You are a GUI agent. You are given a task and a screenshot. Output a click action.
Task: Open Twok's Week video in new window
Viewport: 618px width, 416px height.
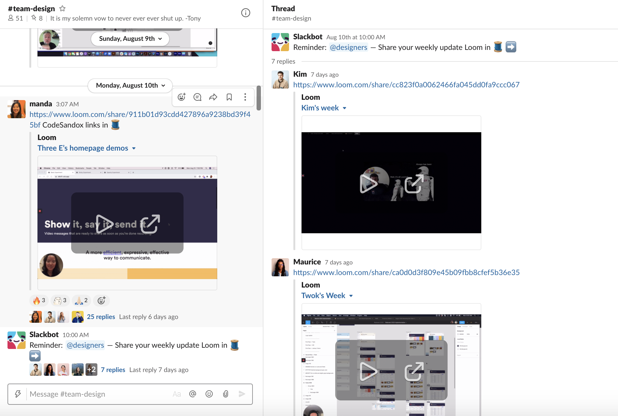point(414,371)
